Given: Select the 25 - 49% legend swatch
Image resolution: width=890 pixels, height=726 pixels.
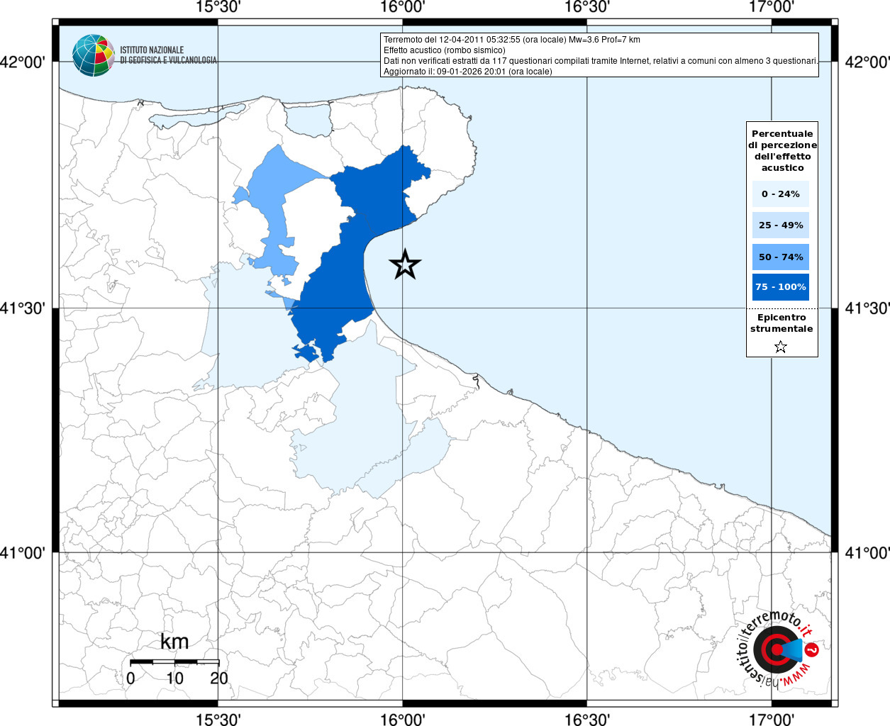Looking at the screenshot, I should [781, 225].
